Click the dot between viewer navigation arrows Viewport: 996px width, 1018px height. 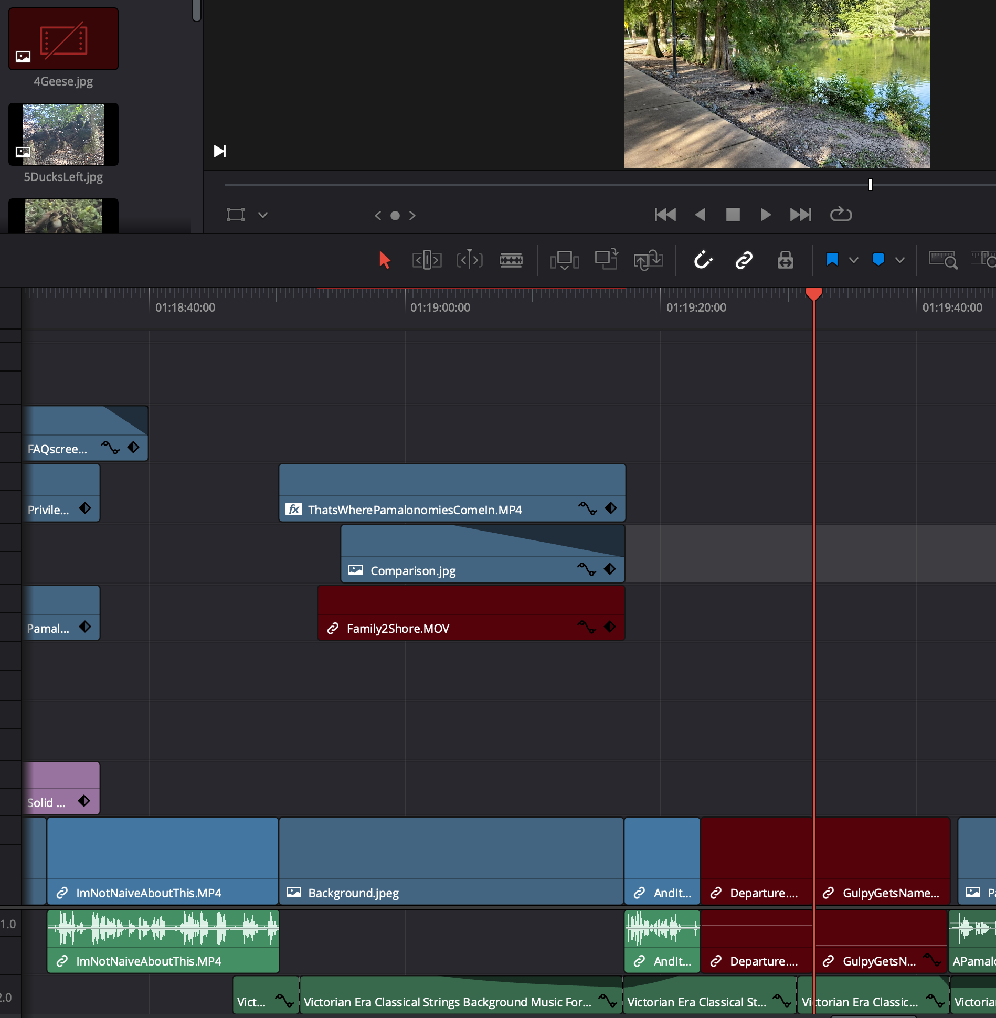coord(395,216)
